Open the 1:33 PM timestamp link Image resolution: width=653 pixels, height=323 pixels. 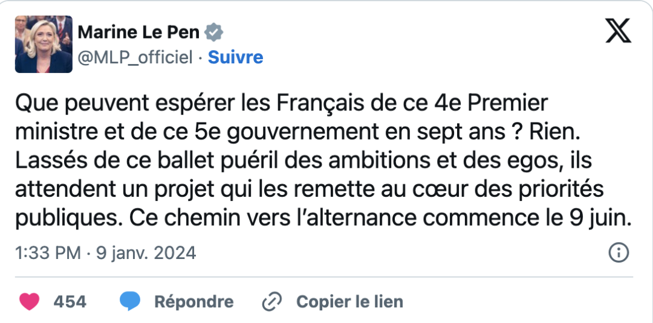point(48,252)
